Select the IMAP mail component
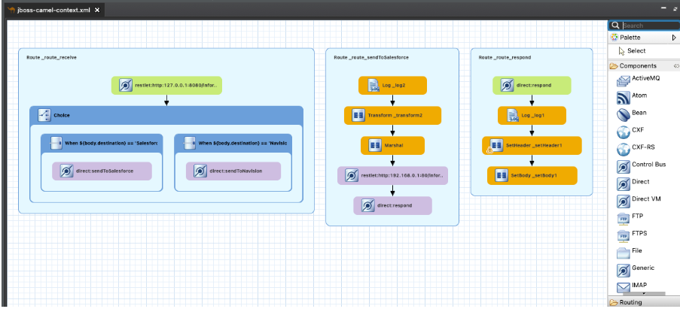Image resolution: width=680 pixels, height=318 pixels. (x=624, y=286)
